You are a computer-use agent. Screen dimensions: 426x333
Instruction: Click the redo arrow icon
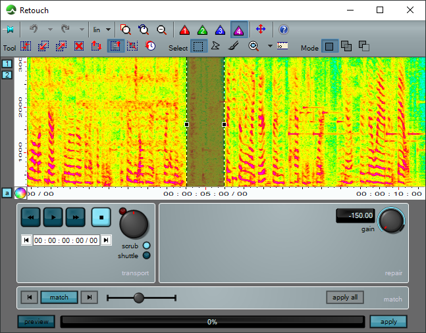click(65, 29)
